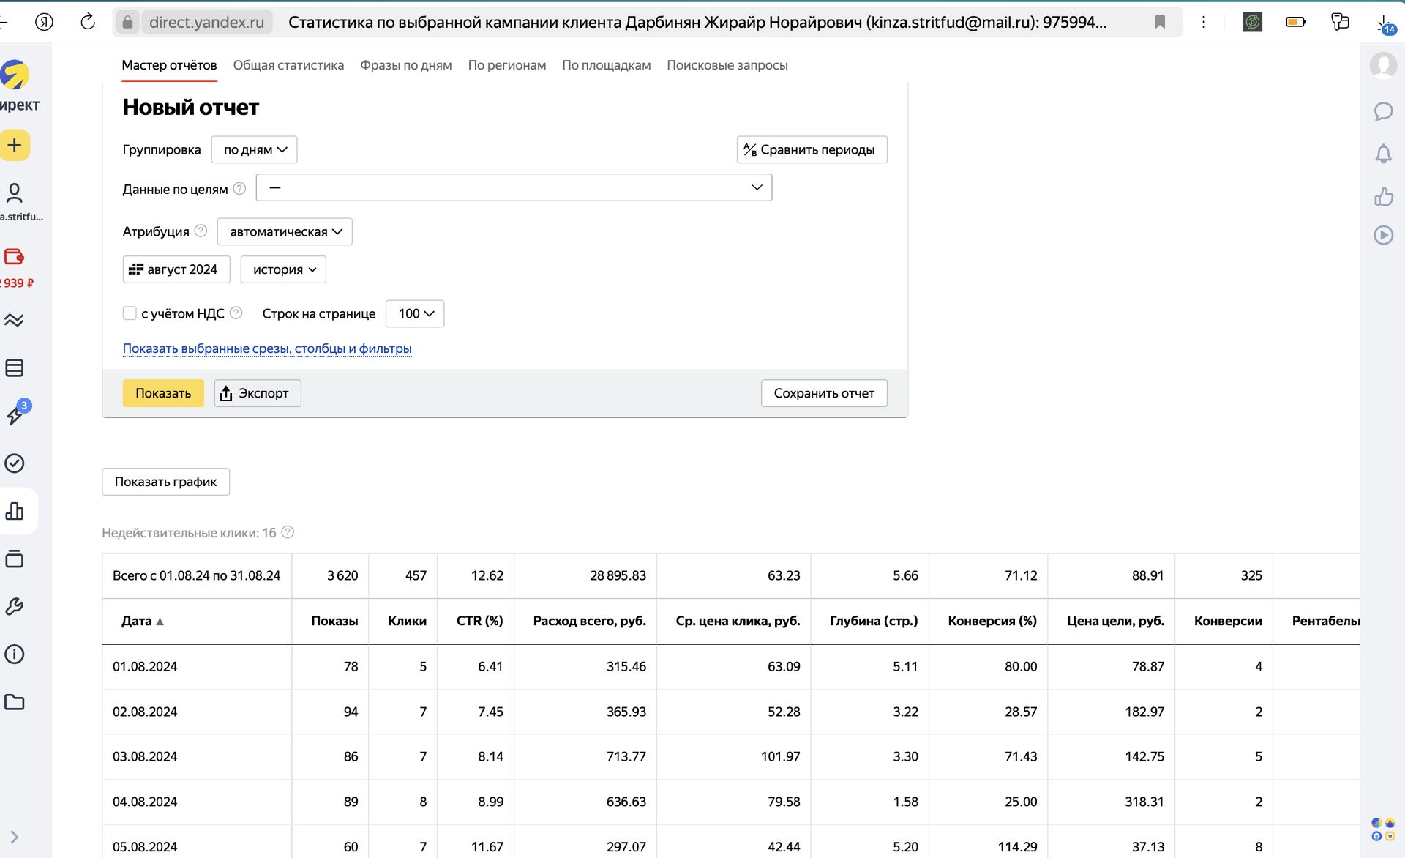Click the yellow plus create campaign icon
The image size is (1405, 858).
tap(15, 145)
